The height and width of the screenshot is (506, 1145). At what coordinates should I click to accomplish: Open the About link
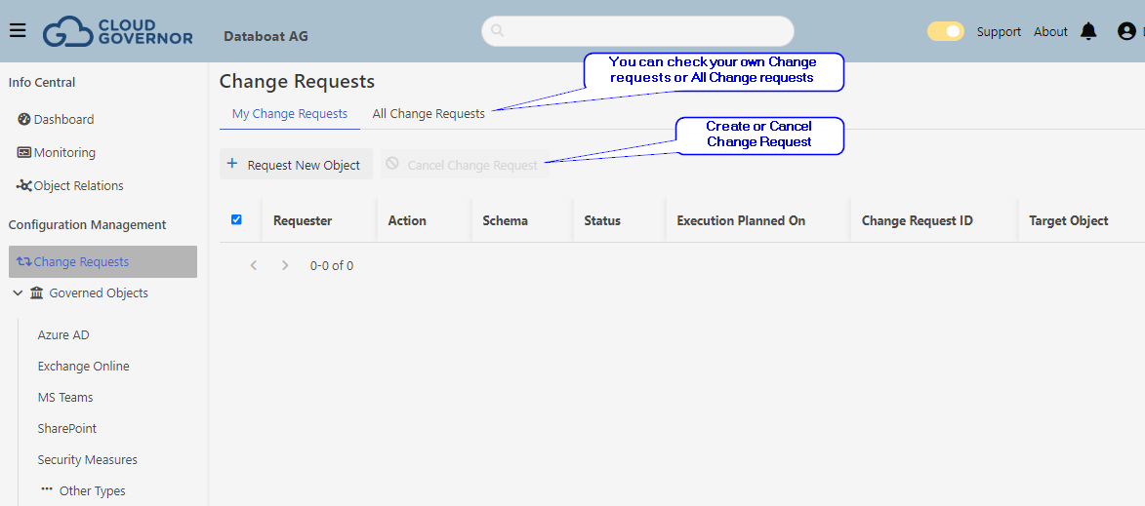[1050, 32]
